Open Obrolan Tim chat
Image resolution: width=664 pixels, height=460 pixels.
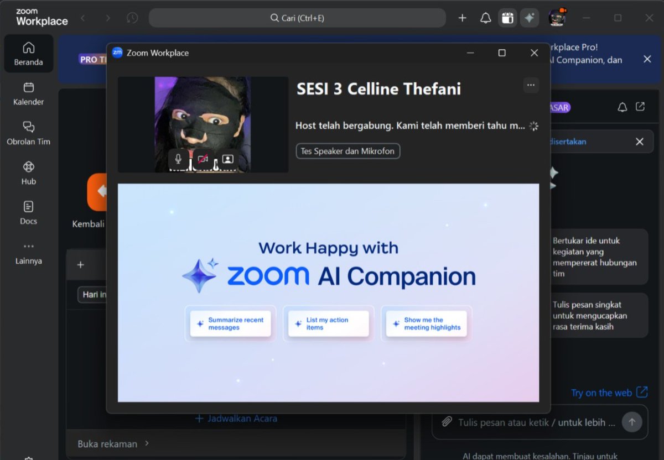29,134
